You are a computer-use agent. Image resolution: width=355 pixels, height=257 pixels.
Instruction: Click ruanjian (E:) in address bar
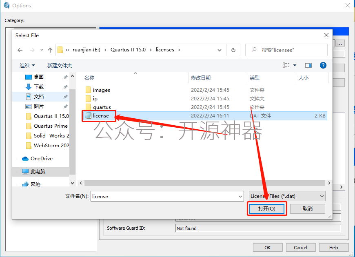[86, 50]
